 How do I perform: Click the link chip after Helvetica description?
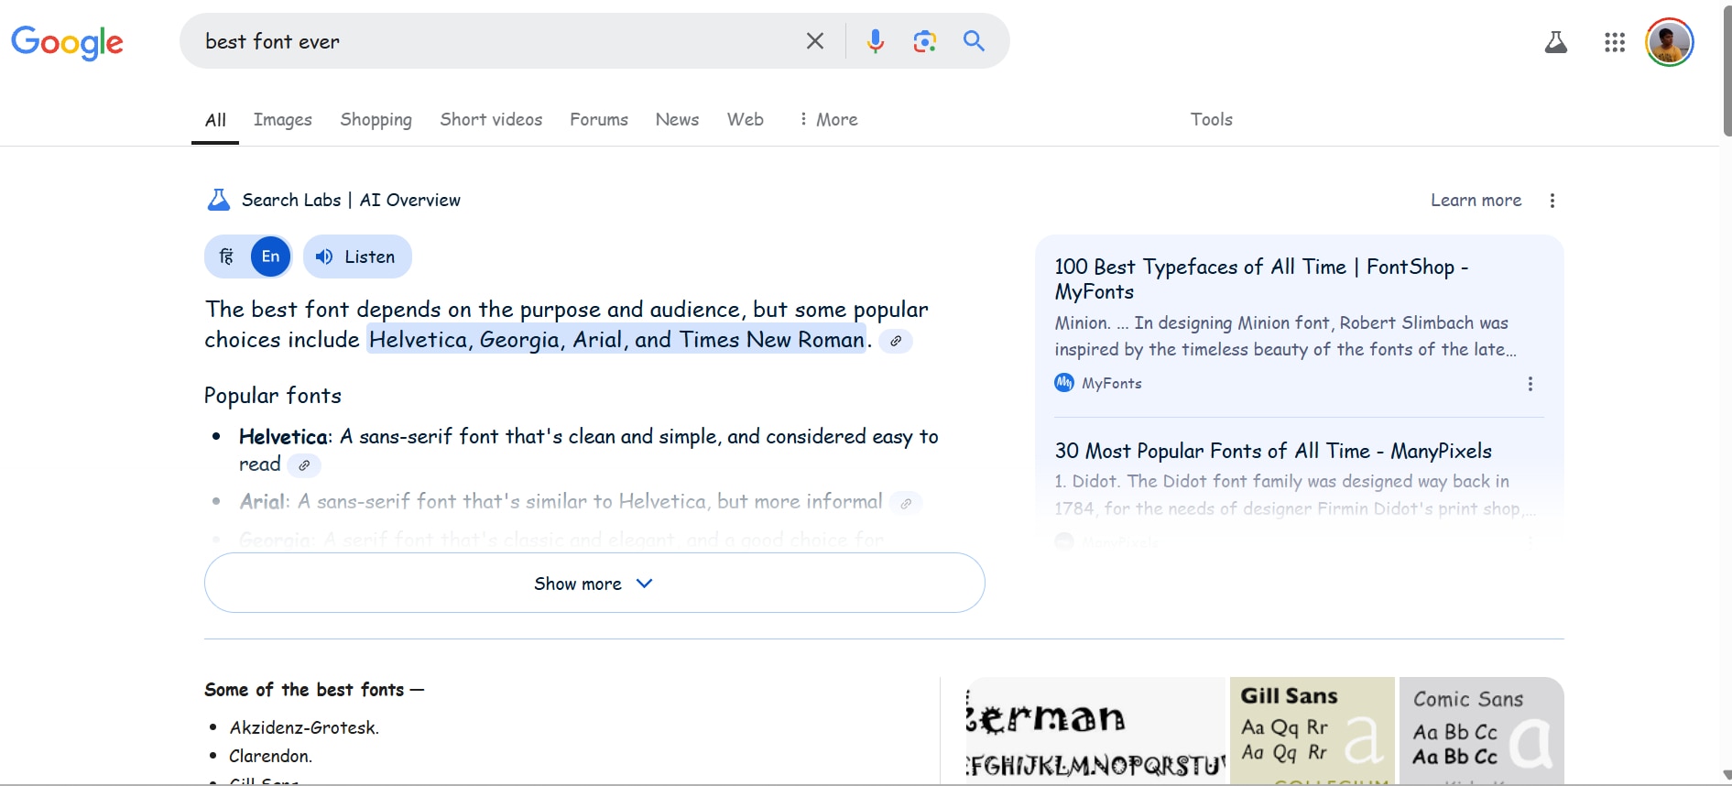(x=304, y=465)
